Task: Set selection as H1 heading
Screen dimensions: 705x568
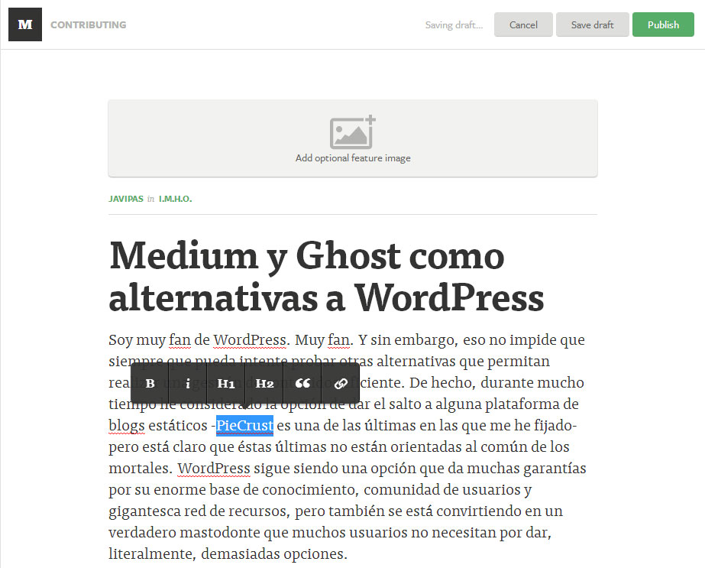Action: click(226, 384)
